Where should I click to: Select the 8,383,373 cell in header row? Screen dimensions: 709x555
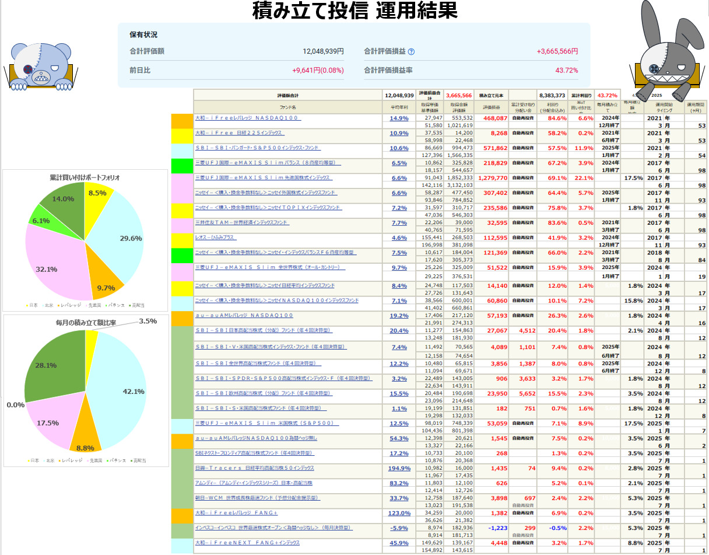[552, 95]
